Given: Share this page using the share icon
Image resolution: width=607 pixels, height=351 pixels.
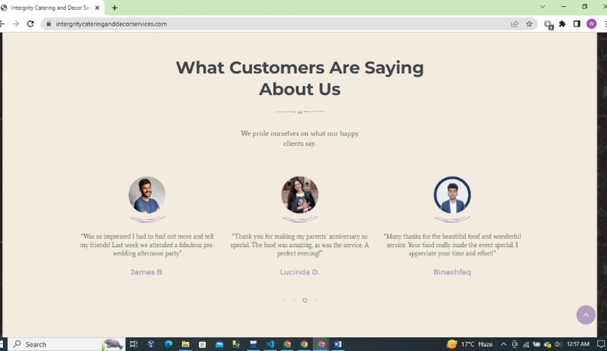Looking at the screenshot, I should pos(514,24).
